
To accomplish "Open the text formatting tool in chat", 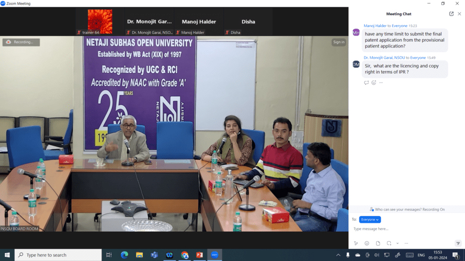I will tap(356, 243).
